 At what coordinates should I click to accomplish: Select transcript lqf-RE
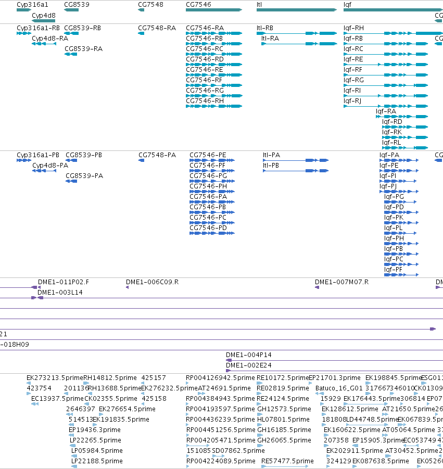coord(353,59)
